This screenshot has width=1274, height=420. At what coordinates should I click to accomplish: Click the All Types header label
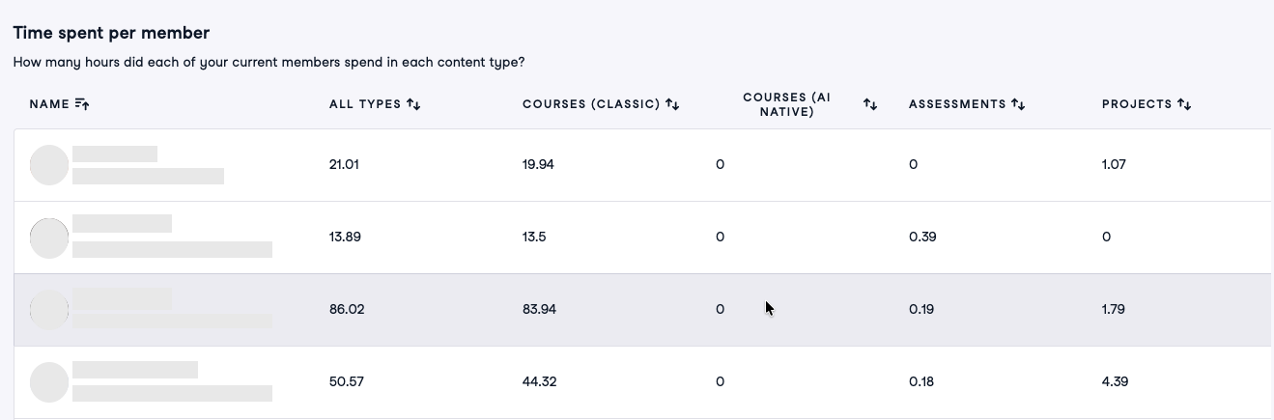[365, 104]
